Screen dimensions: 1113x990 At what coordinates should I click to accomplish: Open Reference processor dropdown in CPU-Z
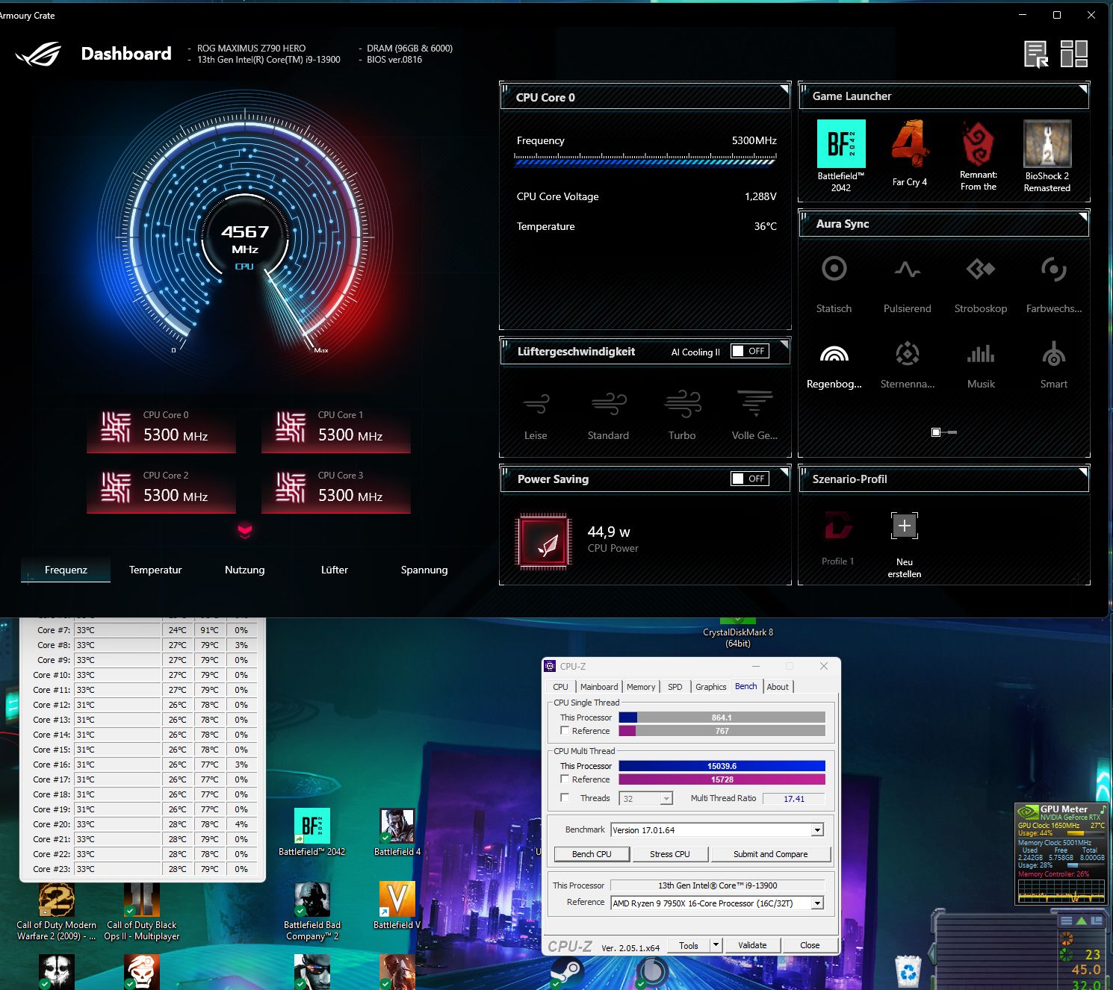tap(817, 903)
